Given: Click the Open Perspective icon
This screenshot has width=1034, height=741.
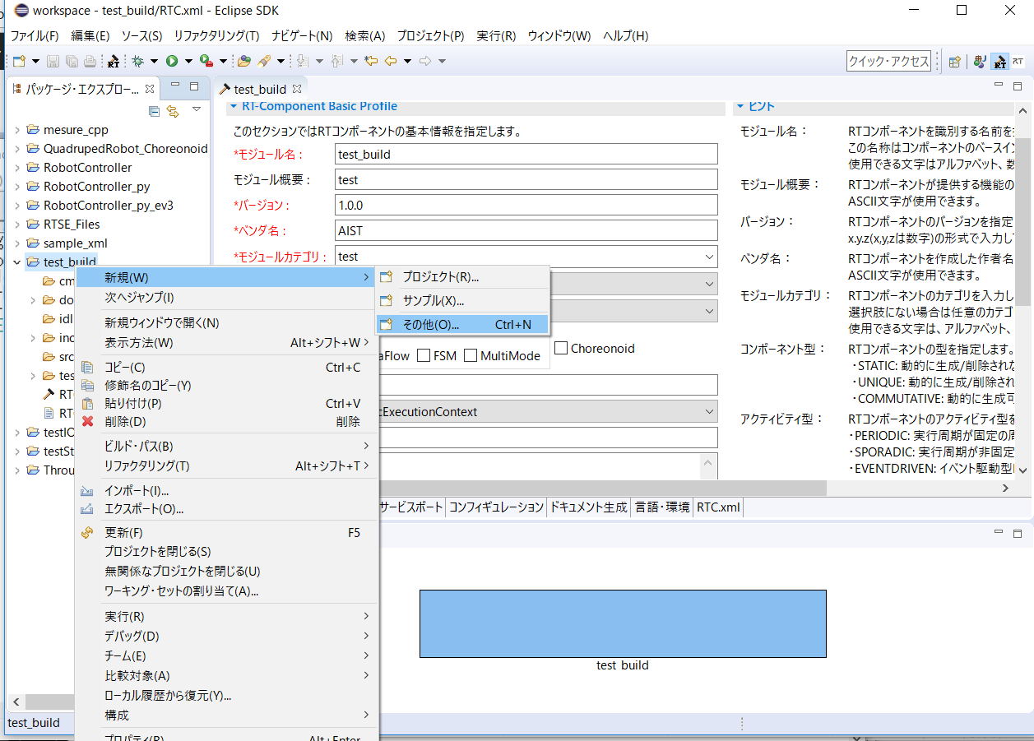Looking at the screenshot, I should (955, 61).
